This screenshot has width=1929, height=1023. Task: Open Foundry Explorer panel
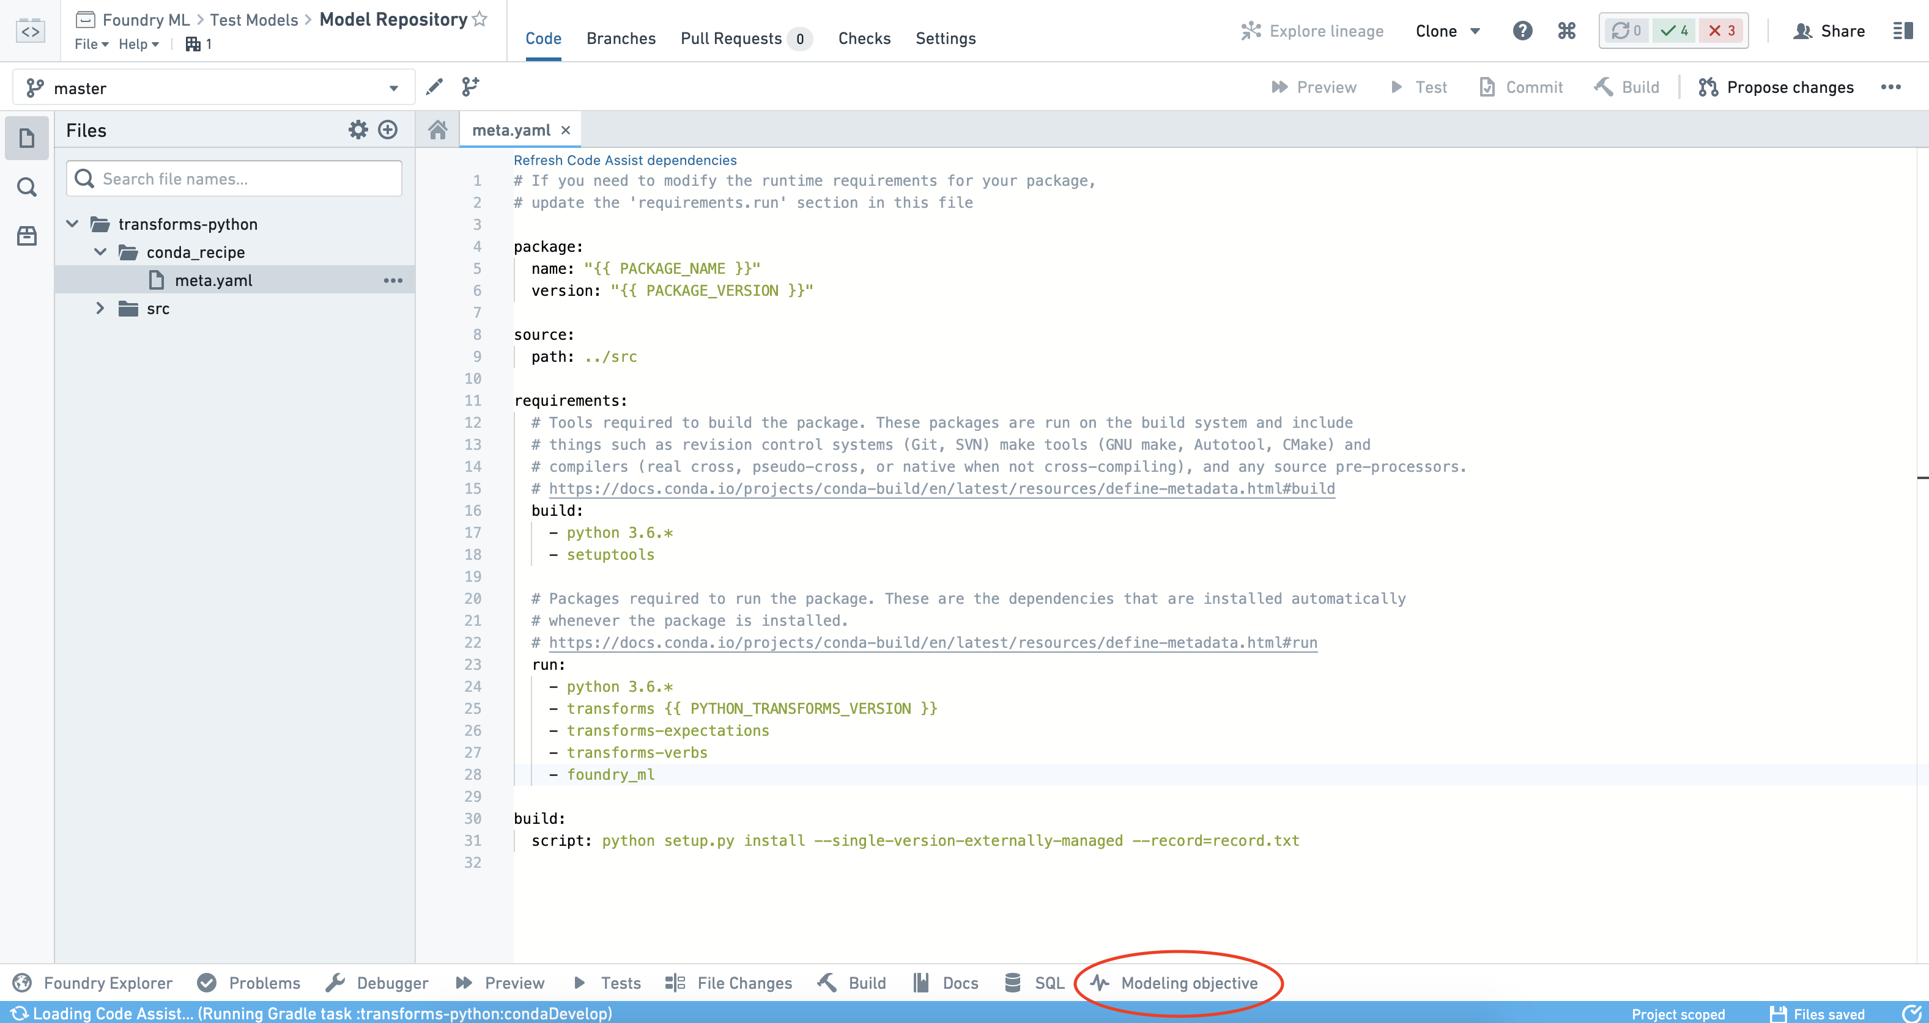[x=93, y=983]
